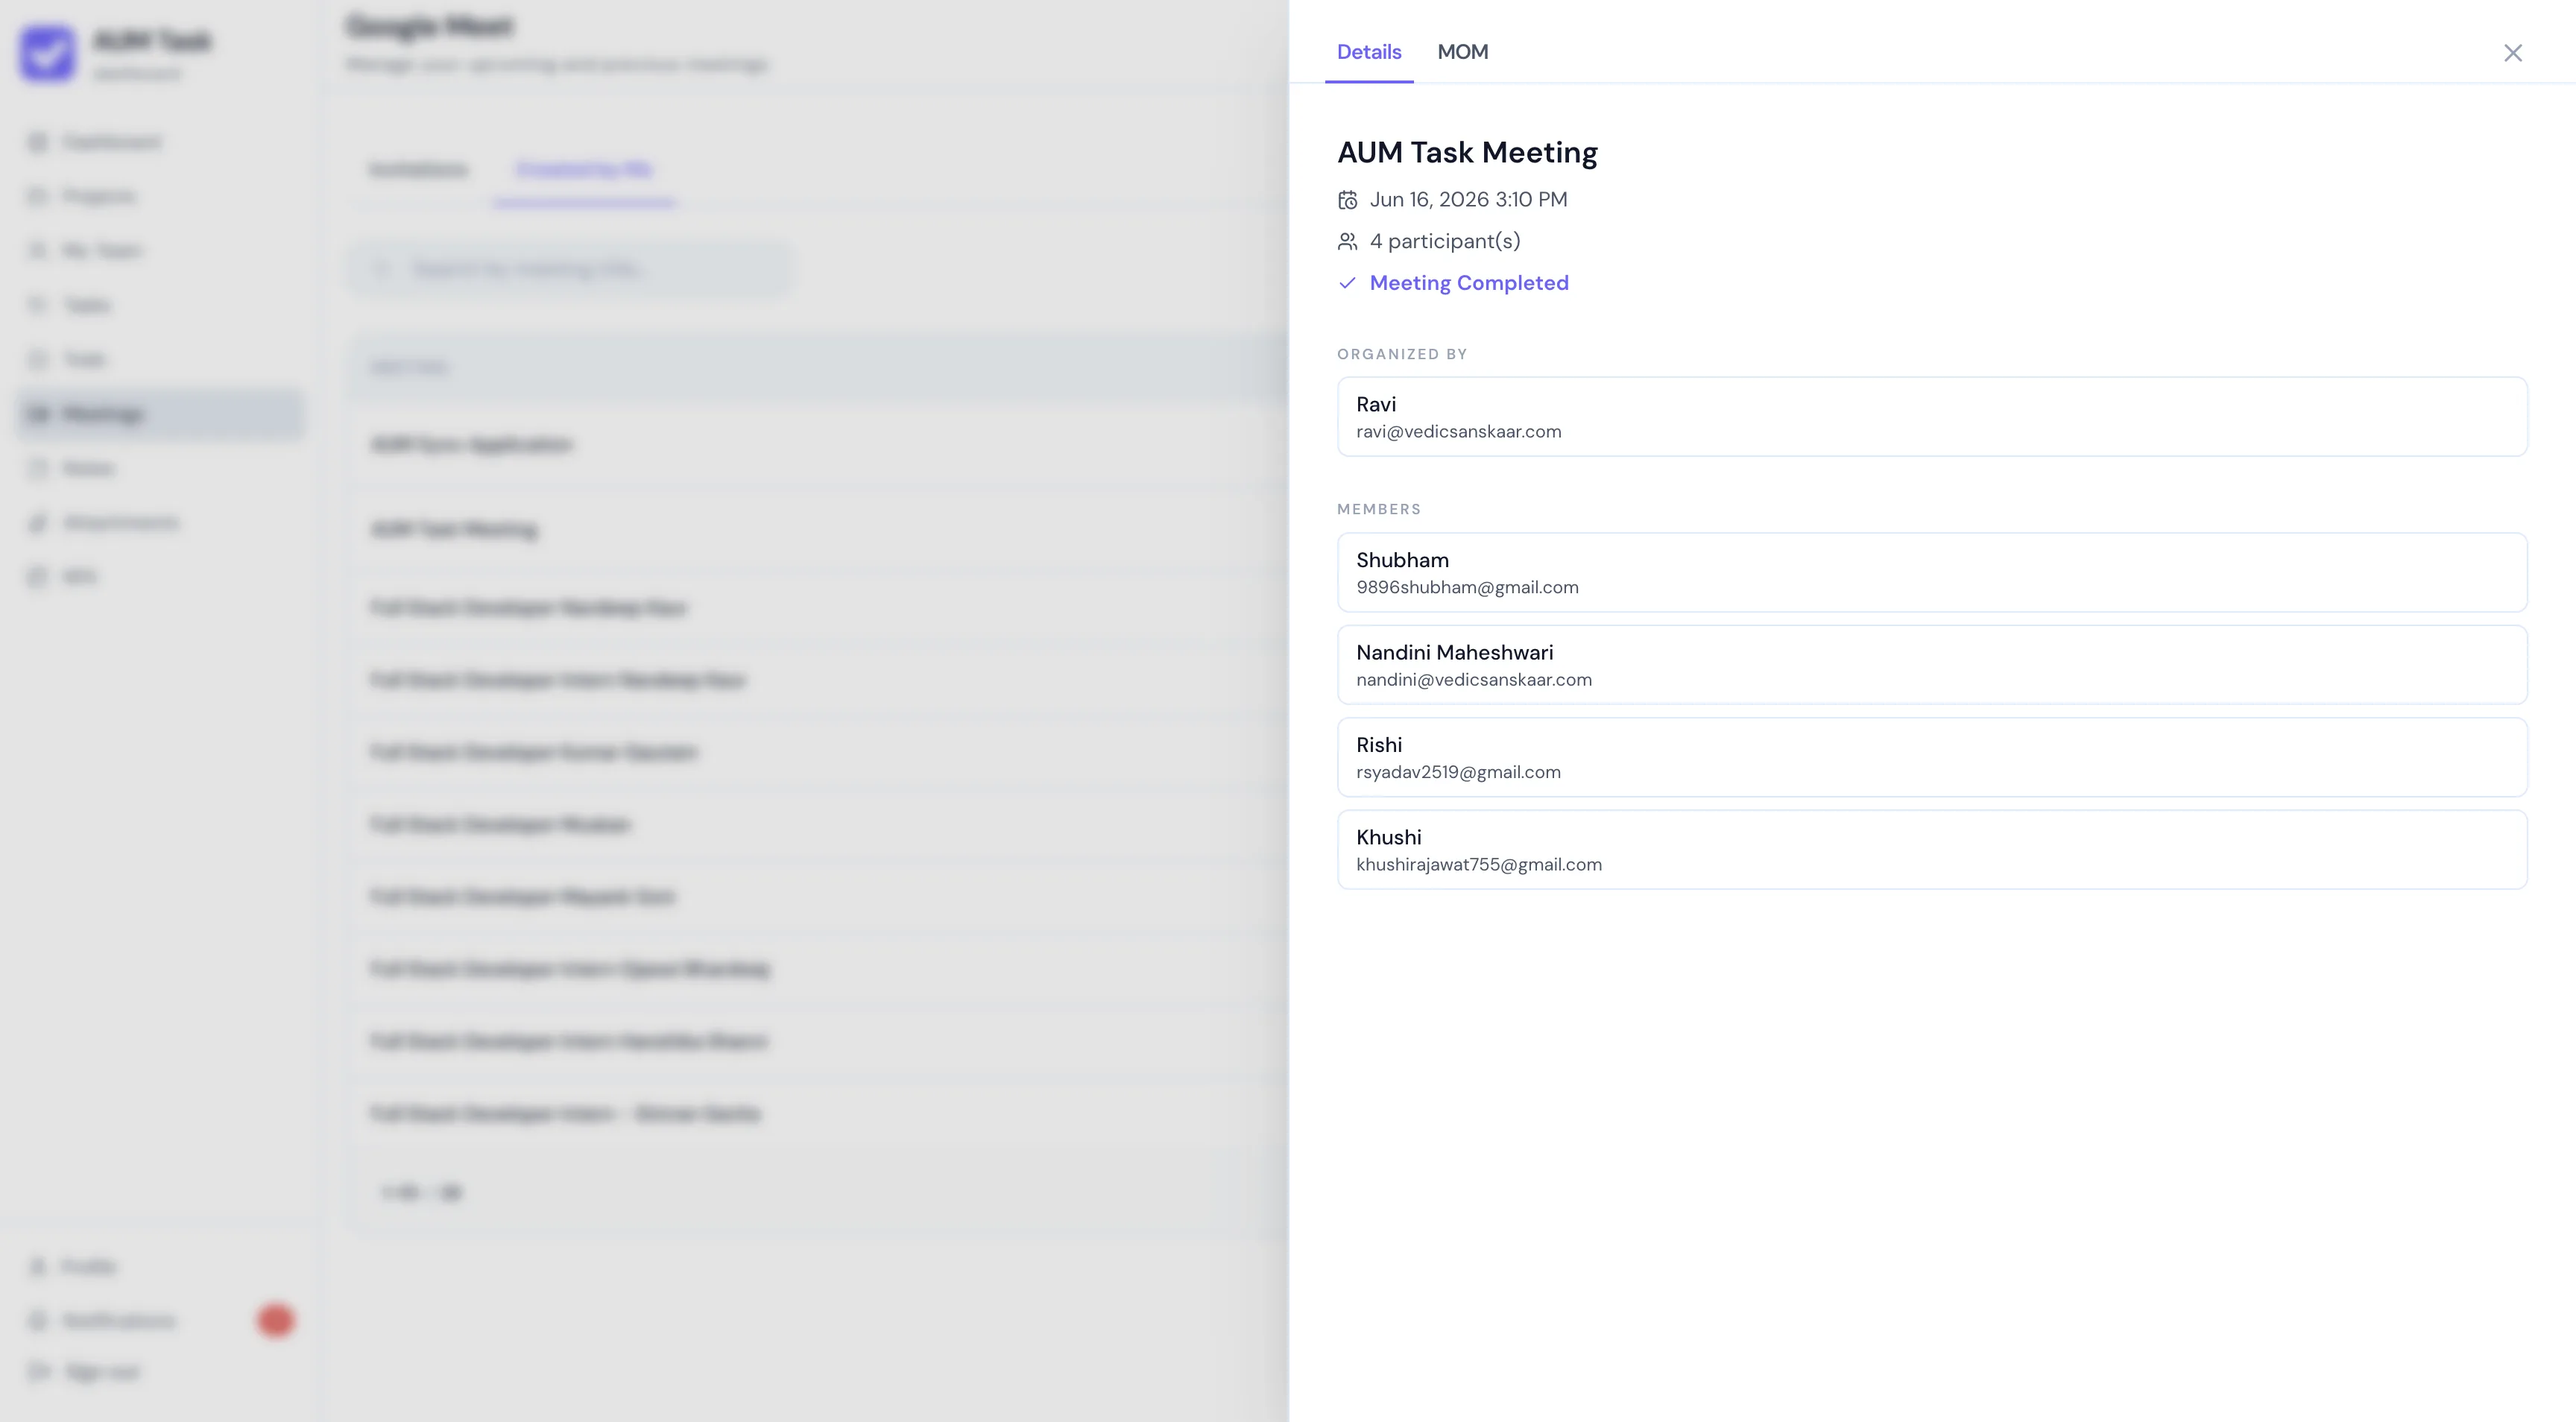
Task: Click the email nandini@vedicsanskaar.com
Action: point(1473,680)
